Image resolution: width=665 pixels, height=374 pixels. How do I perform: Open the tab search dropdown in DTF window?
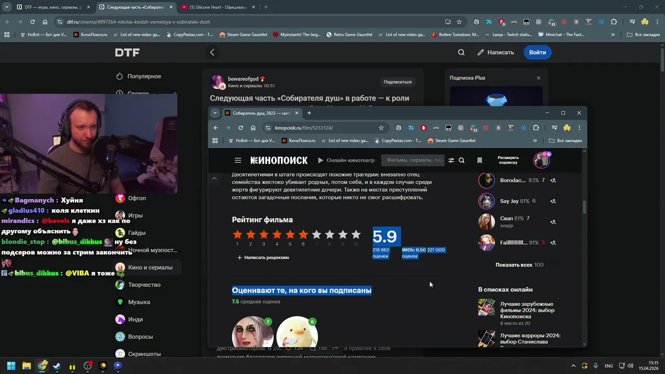click(x=7, y=7)
